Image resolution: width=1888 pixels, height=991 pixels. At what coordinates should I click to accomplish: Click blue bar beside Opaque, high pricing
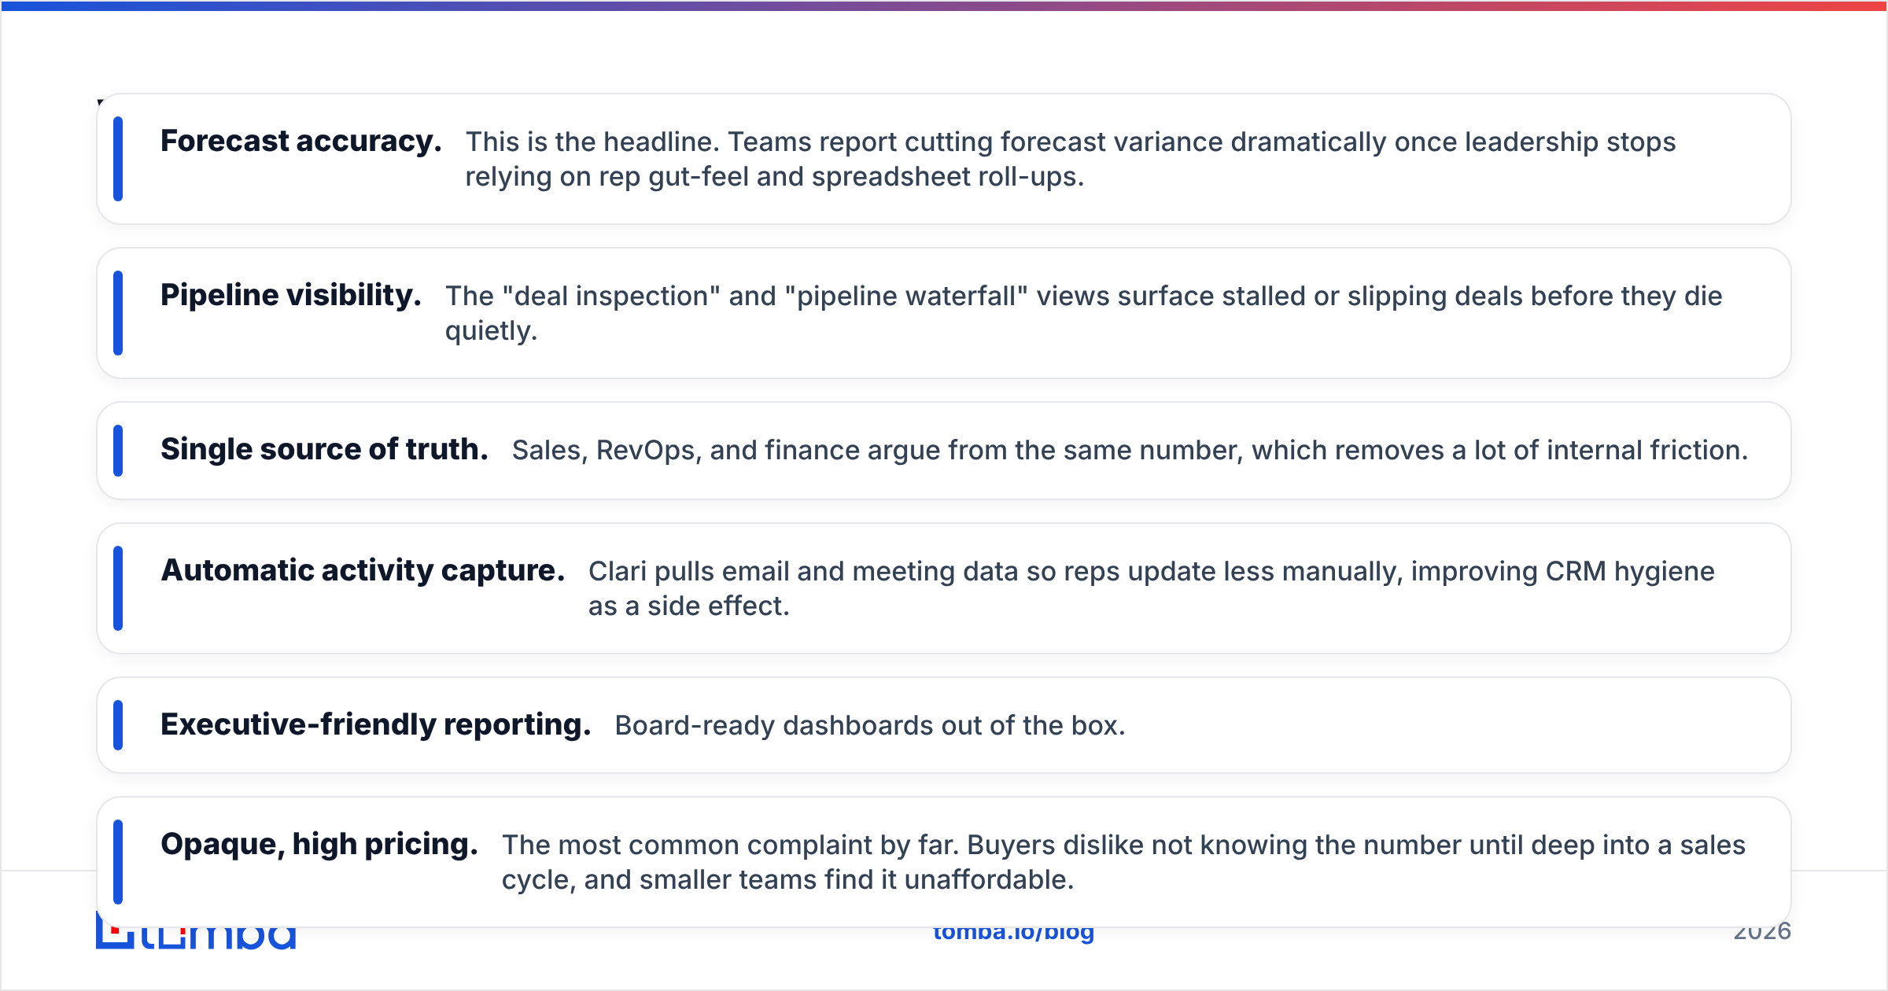pos(118,862)
